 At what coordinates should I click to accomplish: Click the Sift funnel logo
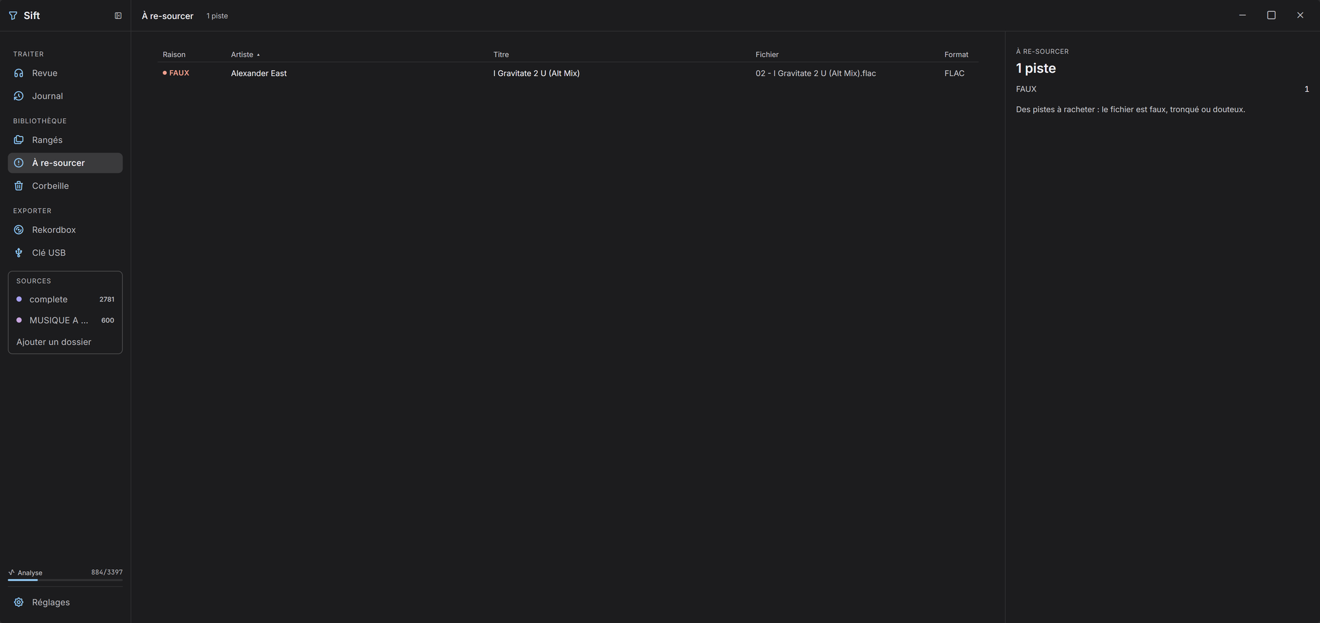[13, 16]
